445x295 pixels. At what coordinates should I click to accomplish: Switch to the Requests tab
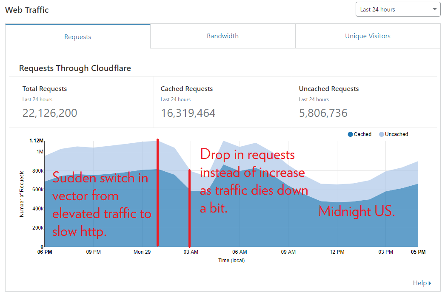[x=78, y=37]
